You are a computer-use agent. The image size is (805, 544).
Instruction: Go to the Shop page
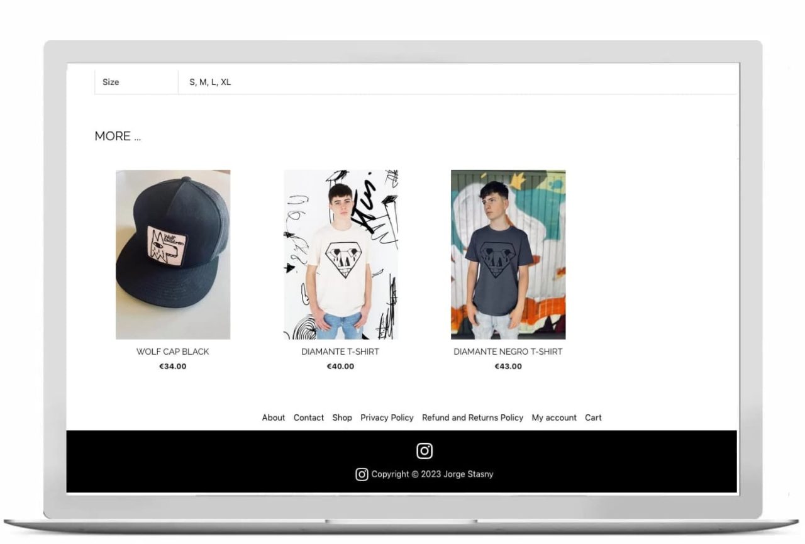(x=342, y=418)
